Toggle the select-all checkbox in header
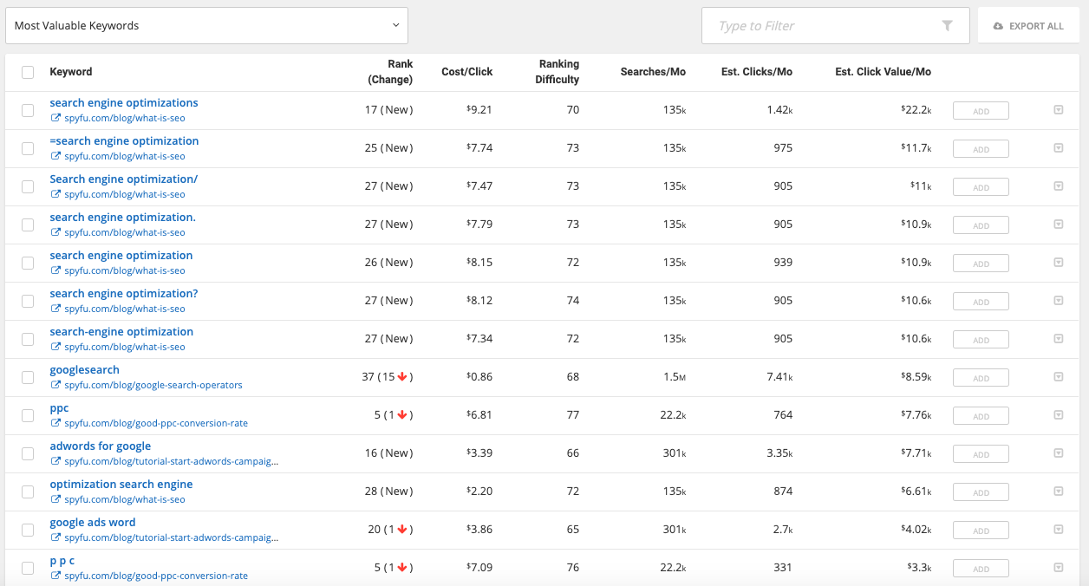This screenshot has width=1089, height=586. 28,72
